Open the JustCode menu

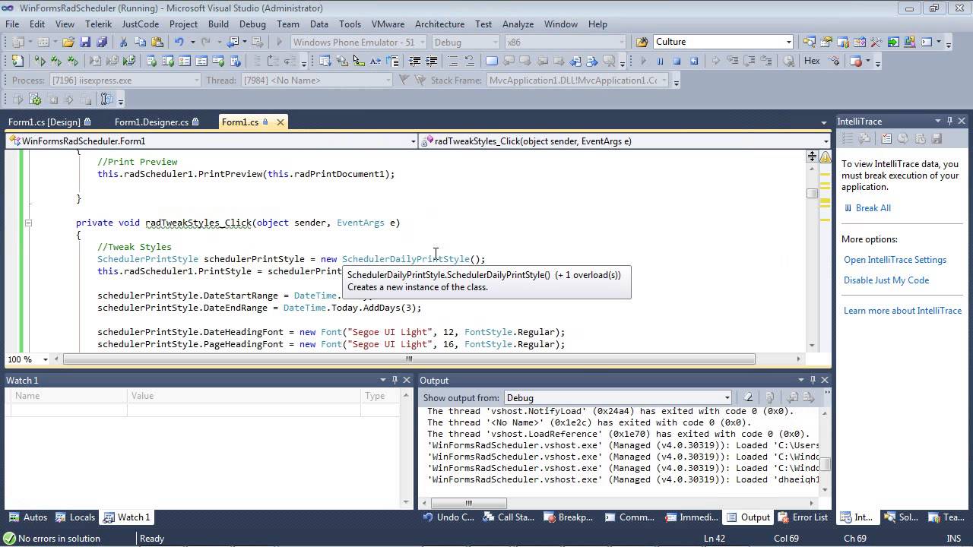coord(141,24)
